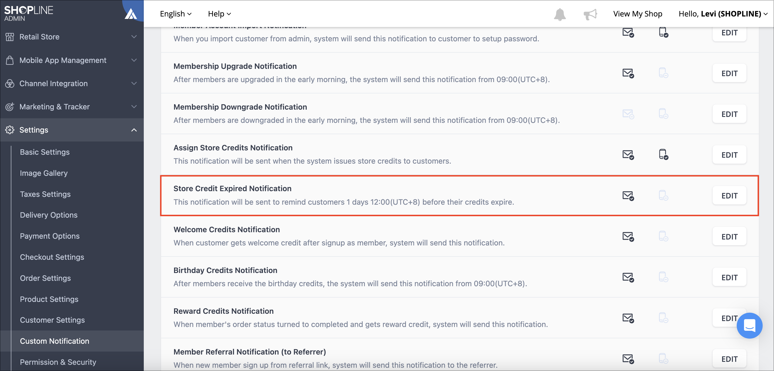
Task: Click email icon for Store Credit Expired Notification
Action: [628, 196]
